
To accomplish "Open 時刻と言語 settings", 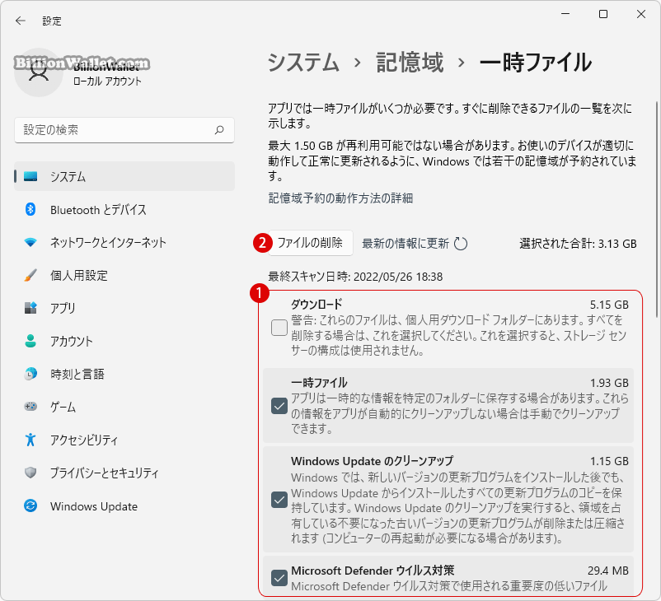I will point(124,374).
